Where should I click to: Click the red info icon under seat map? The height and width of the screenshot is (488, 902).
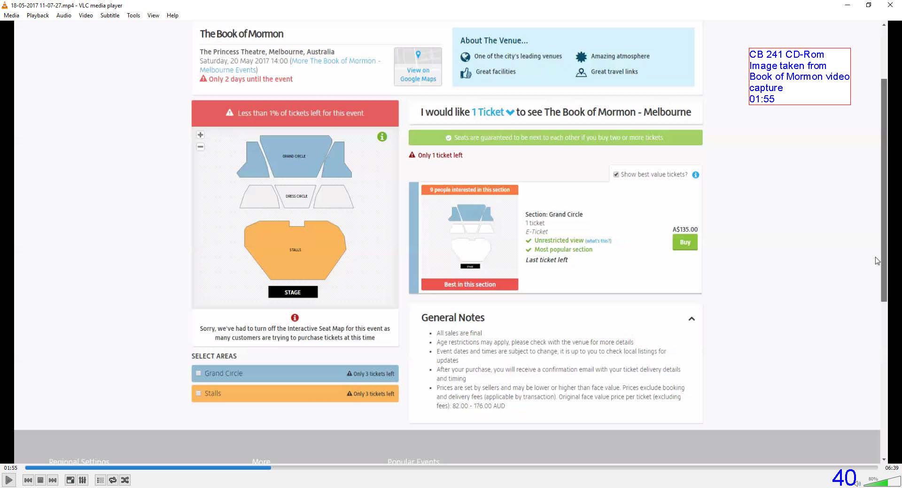(295, 318)
